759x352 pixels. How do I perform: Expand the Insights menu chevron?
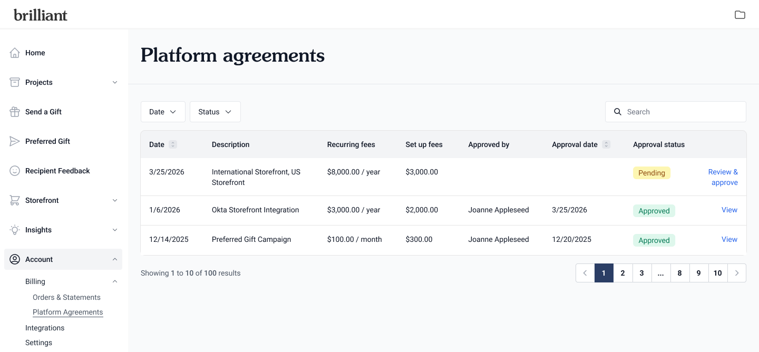[115, 230]
